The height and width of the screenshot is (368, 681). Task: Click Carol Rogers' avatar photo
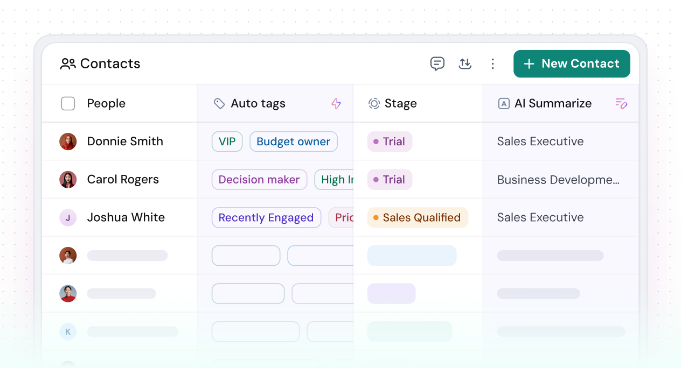pyautogui.click(x=68, y=180)
